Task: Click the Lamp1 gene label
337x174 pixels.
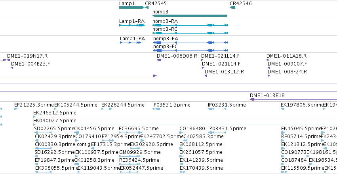Action: [127, 4]
